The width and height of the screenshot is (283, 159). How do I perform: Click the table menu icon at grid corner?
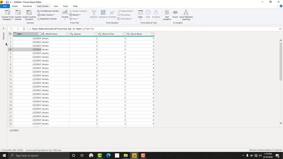[10, 34]
